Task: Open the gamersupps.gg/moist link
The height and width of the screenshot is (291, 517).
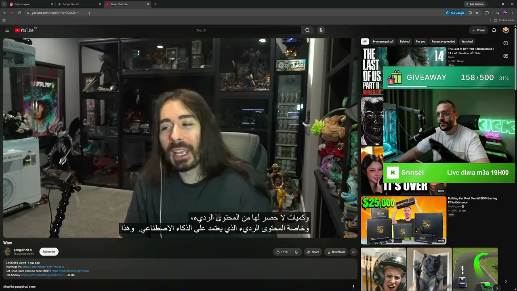Action: (70, 271)
